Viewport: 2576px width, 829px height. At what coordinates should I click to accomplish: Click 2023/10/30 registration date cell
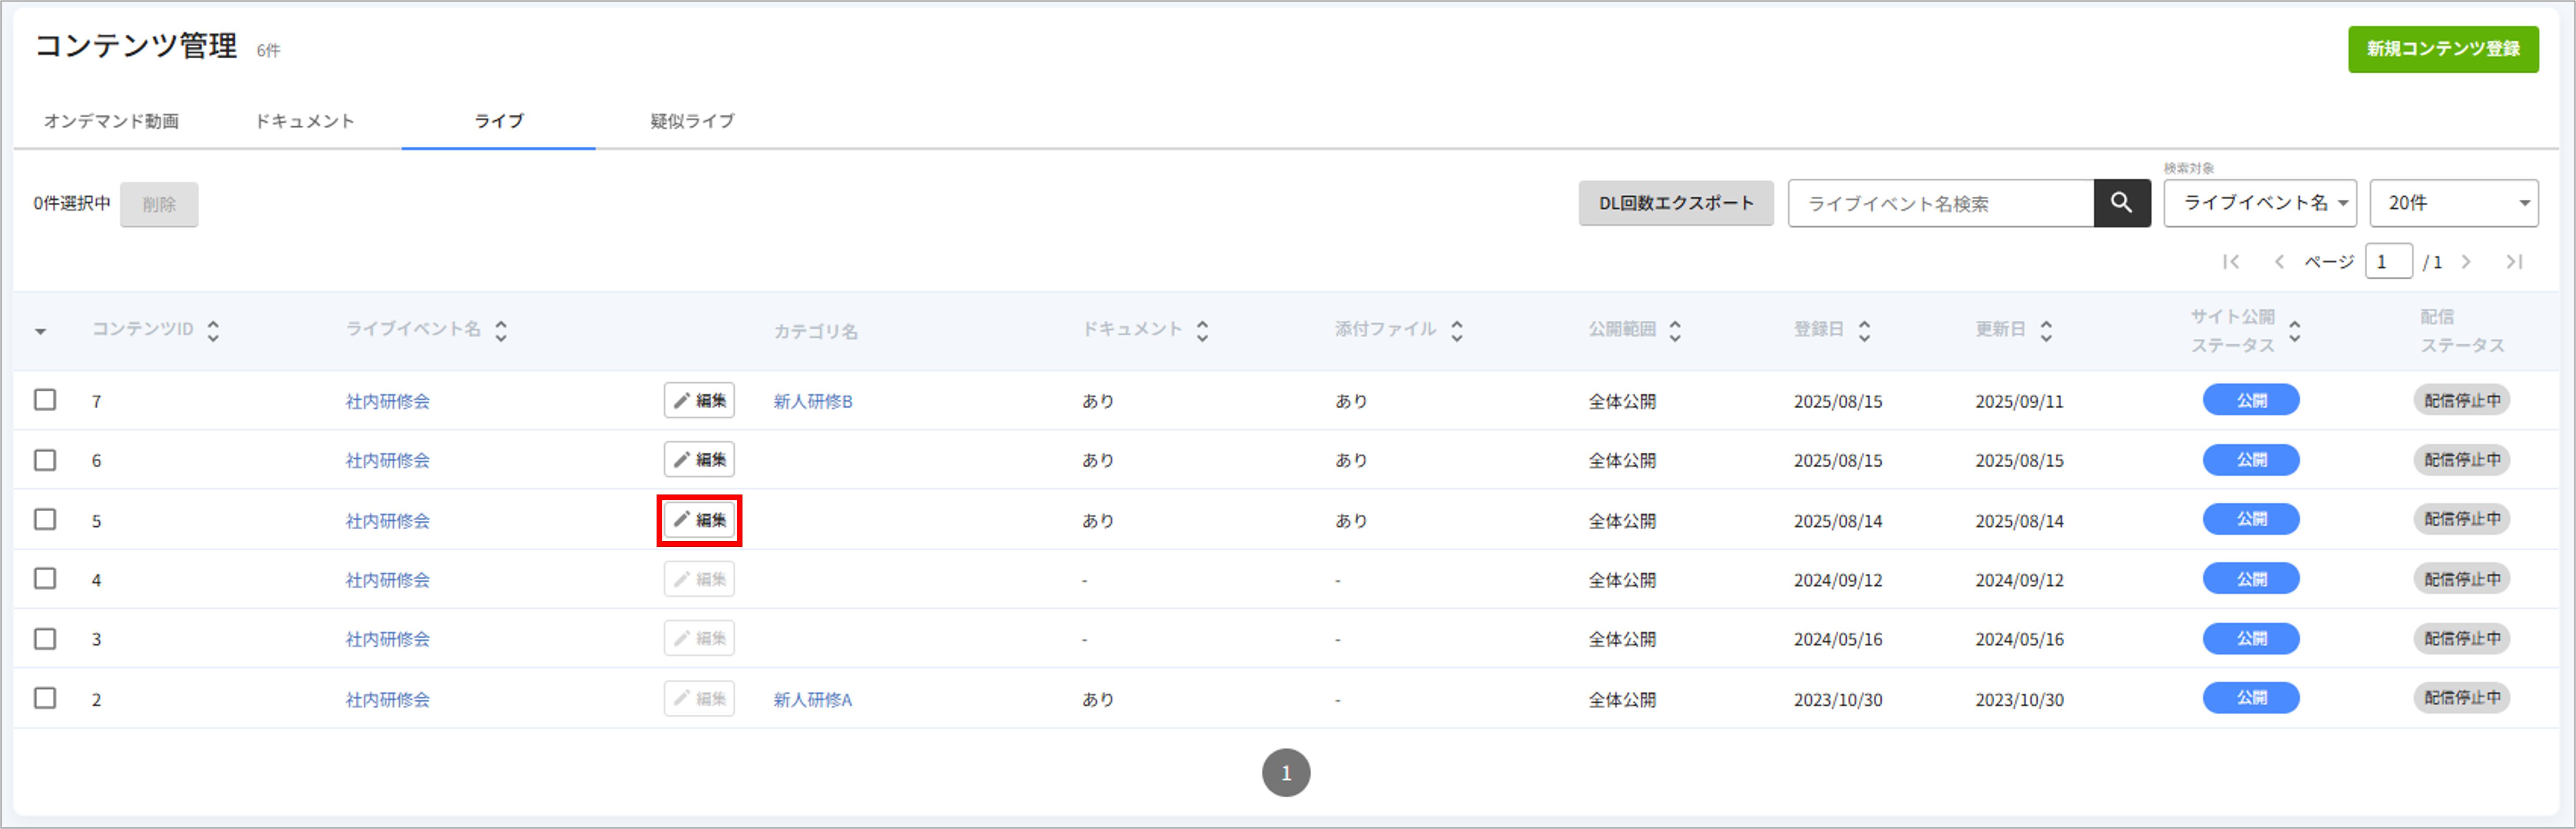(x=1838, y=700)
